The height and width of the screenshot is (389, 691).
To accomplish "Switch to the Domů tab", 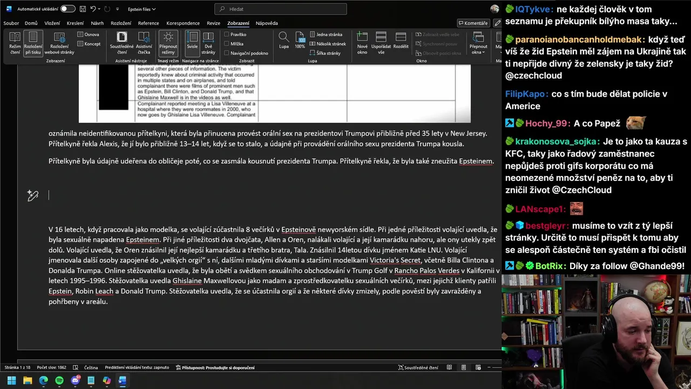I will 31,23.
